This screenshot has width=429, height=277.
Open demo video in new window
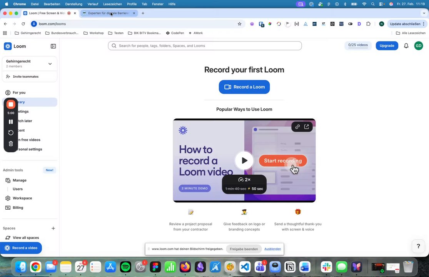tap(307, 127)
